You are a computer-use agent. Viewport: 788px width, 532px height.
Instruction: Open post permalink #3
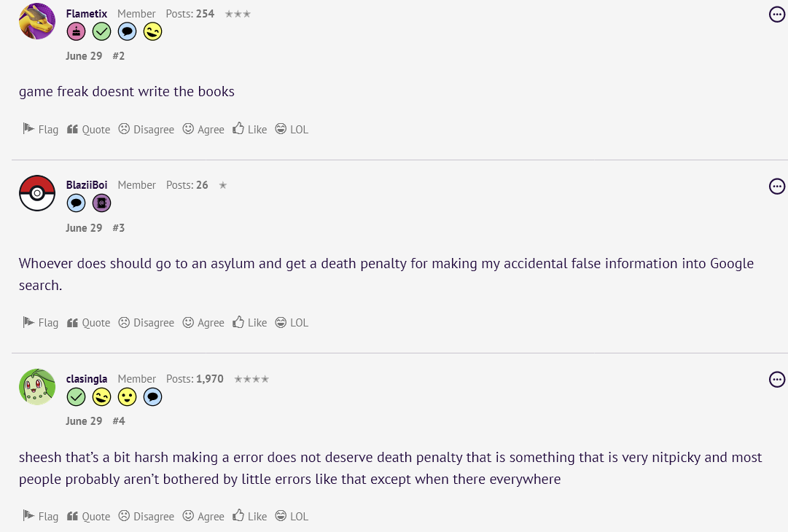tap(119, 227)
